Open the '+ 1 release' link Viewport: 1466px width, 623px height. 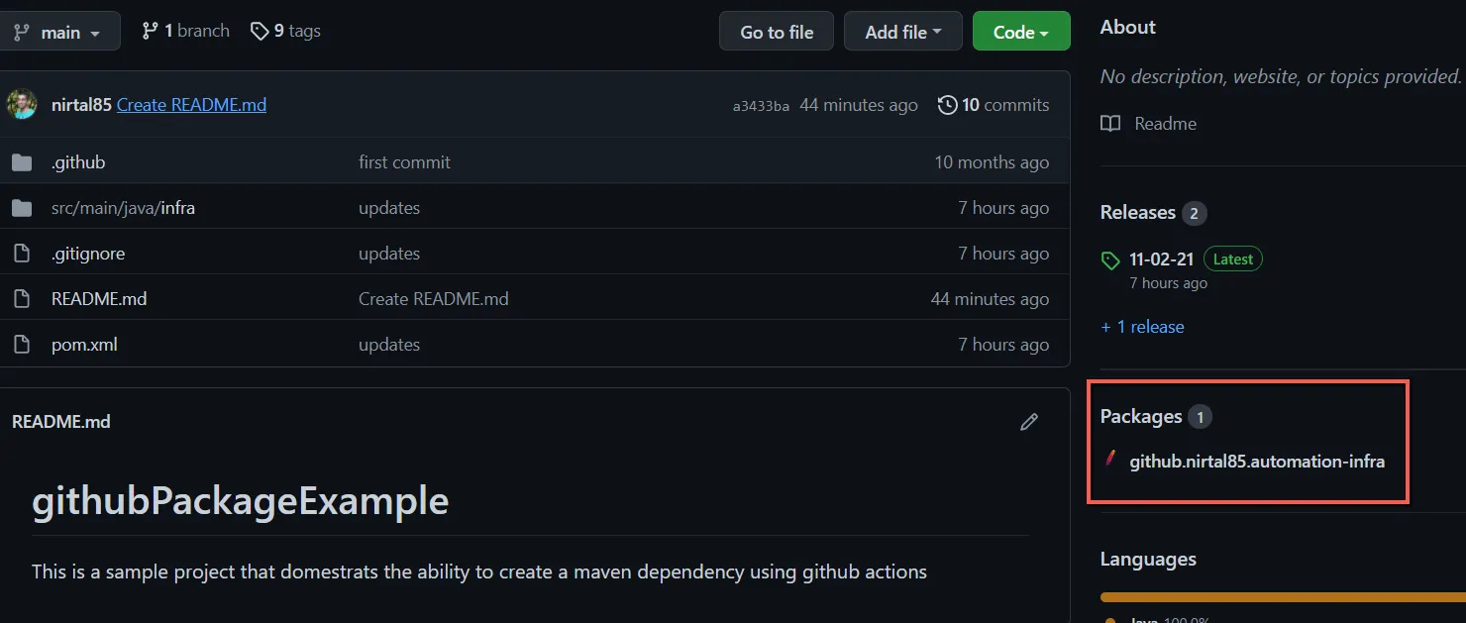(x=1142, y=327)
